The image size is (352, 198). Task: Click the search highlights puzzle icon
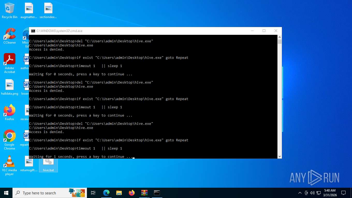coord(77,192)
